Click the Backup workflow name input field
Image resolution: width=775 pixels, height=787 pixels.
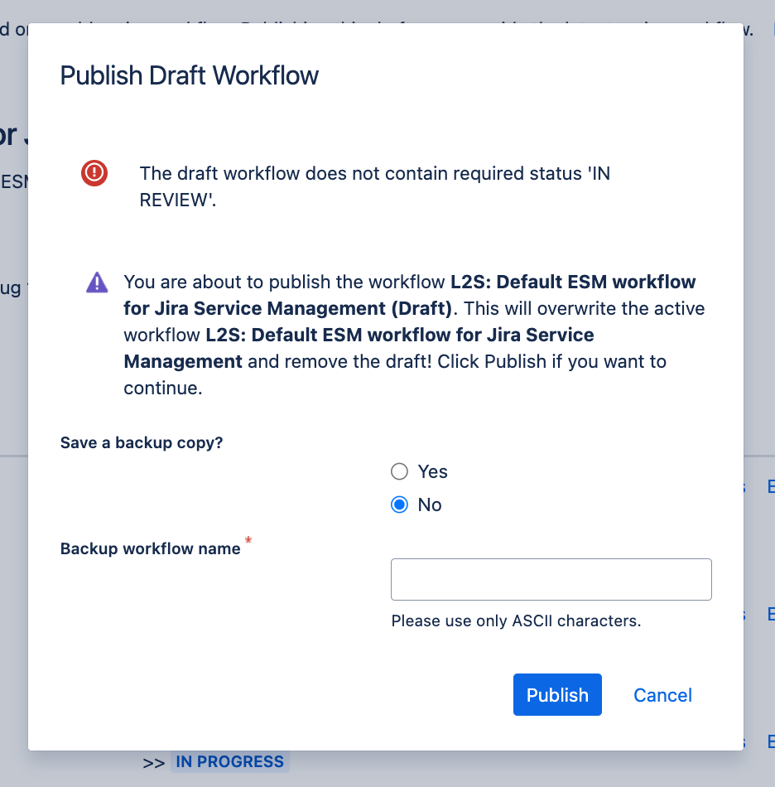click(551, 579)
